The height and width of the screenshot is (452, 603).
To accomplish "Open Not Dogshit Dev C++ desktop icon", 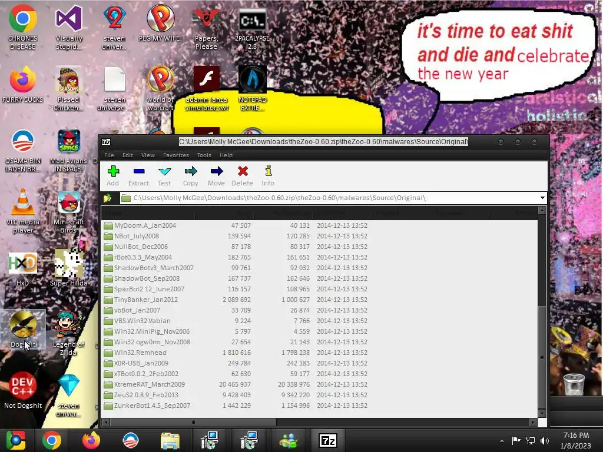I will click(x=23, y=390).
